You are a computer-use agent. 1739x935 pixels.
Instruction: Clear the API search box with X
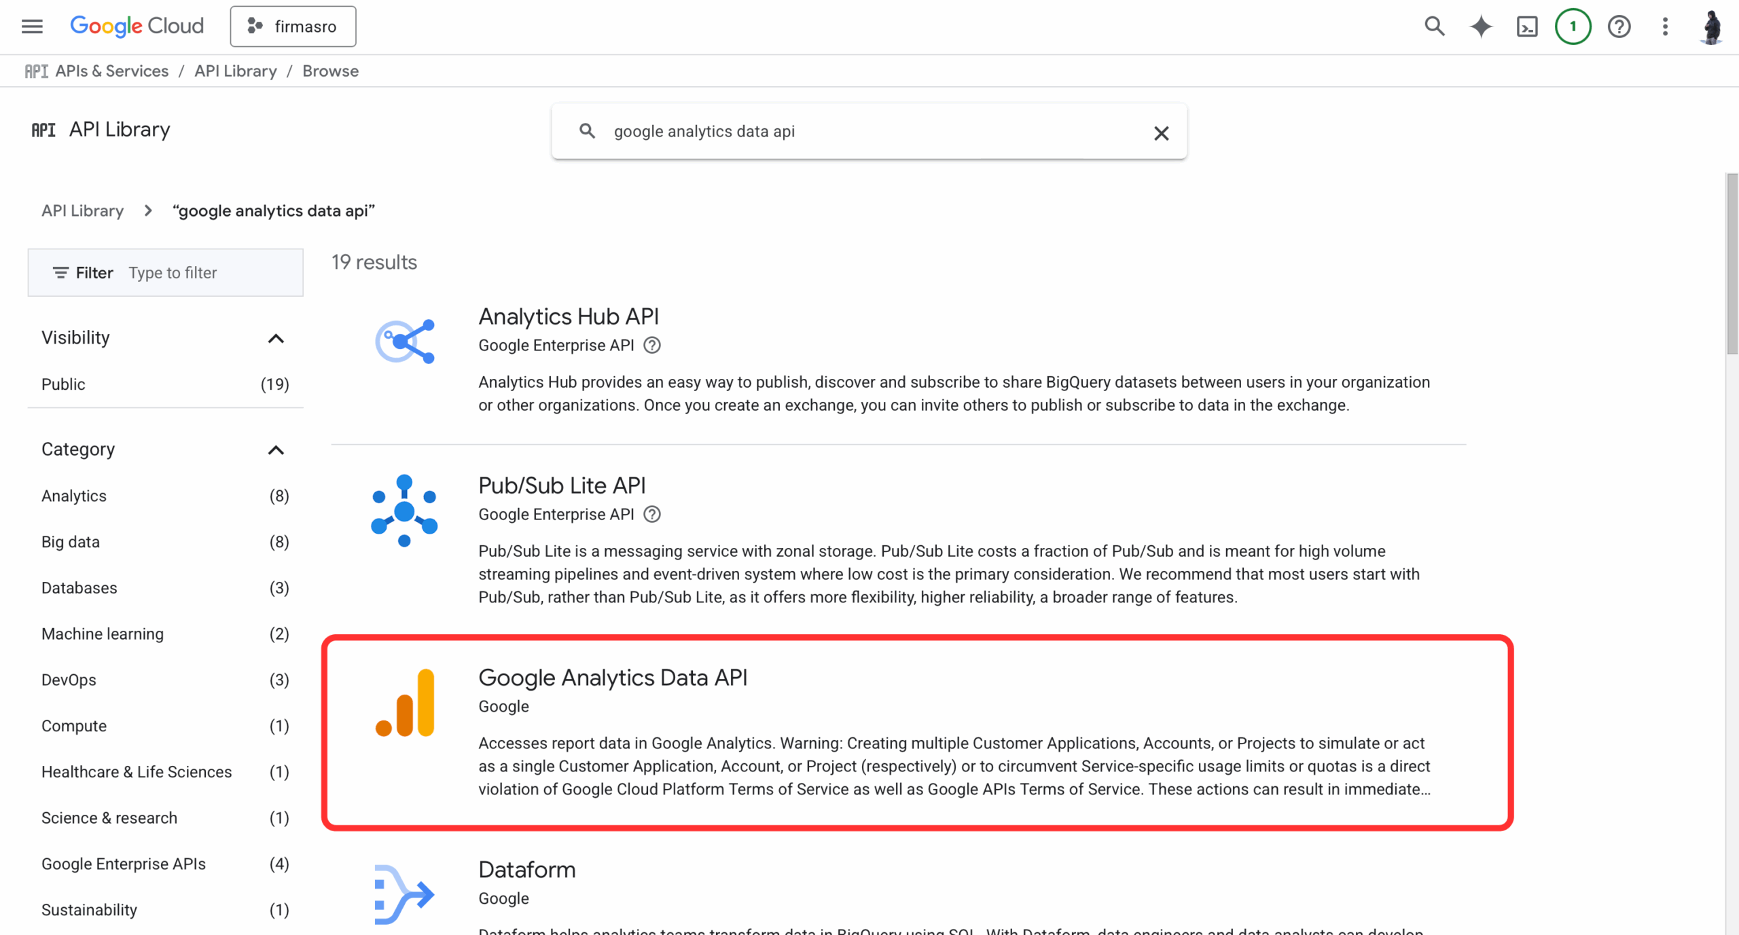[1162, 133]
